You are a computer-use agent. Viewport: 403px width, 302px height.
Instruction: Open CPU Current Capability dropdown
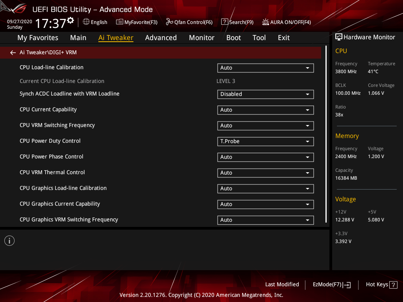[266, 110]
